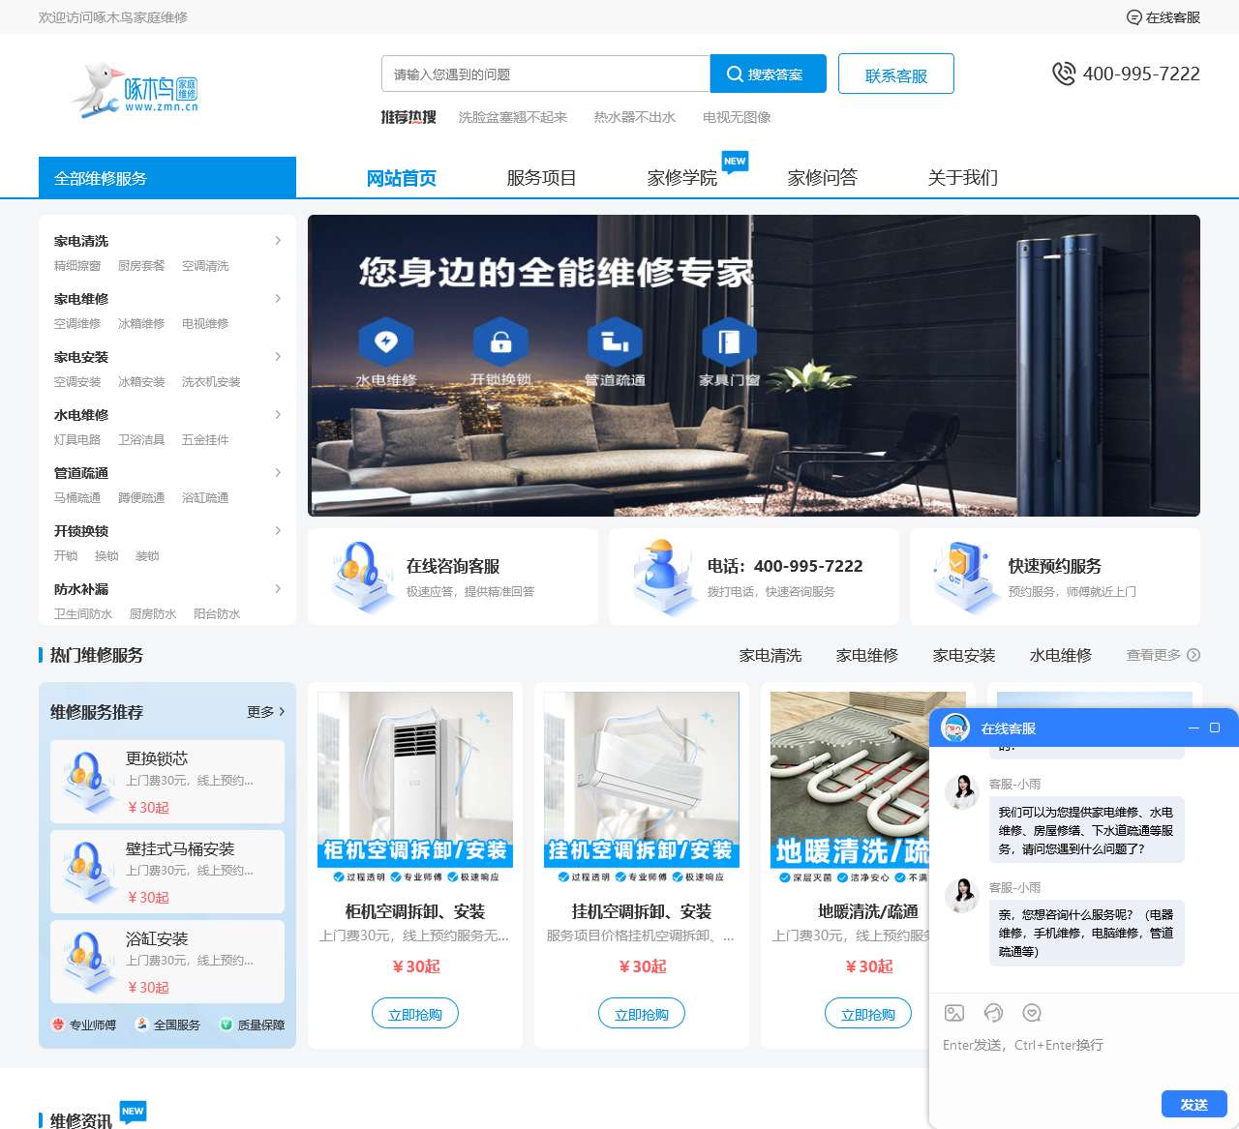Switch to 家电安装 tab in 热门维修服务
Viewport: 1239px width, 1129px height.
click(964, 655)
